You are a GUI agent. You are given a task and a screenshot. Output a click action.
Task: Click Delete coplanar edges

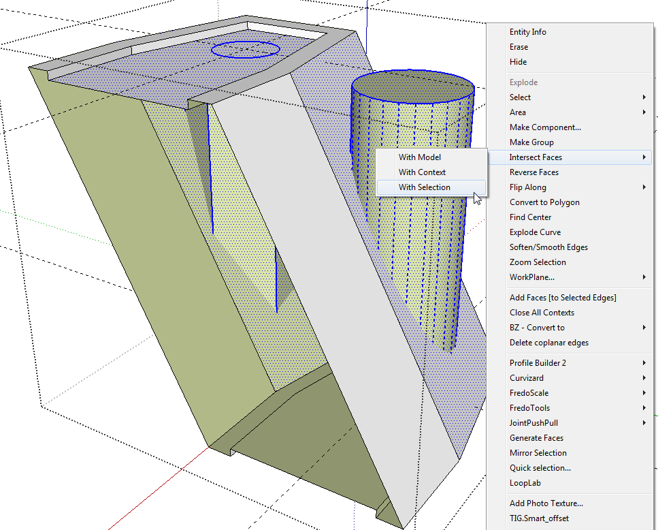548,343
